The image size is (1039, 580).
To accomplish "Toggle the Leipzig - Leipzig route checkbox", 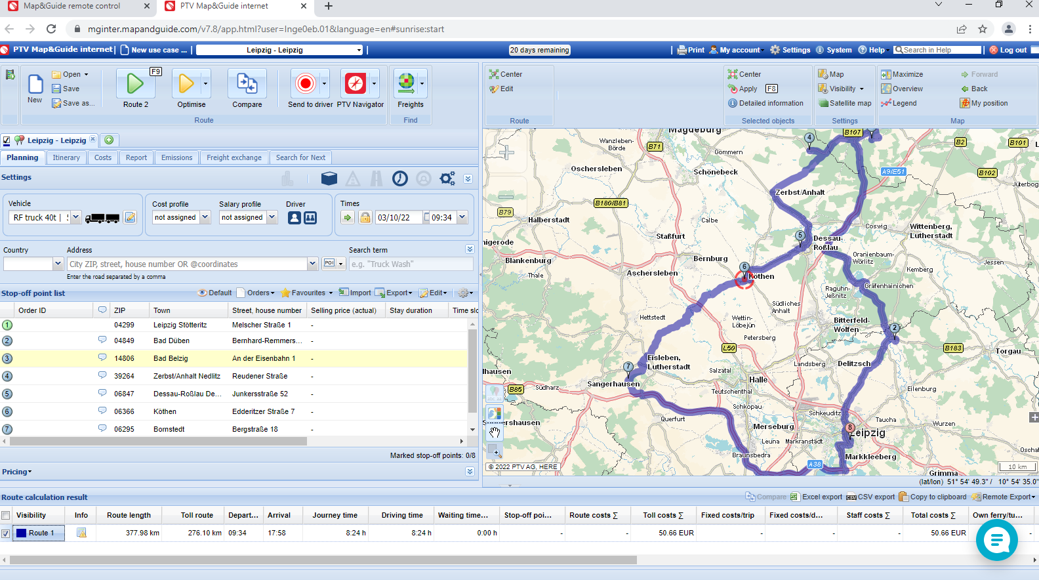I will click(x=7, y=140).
